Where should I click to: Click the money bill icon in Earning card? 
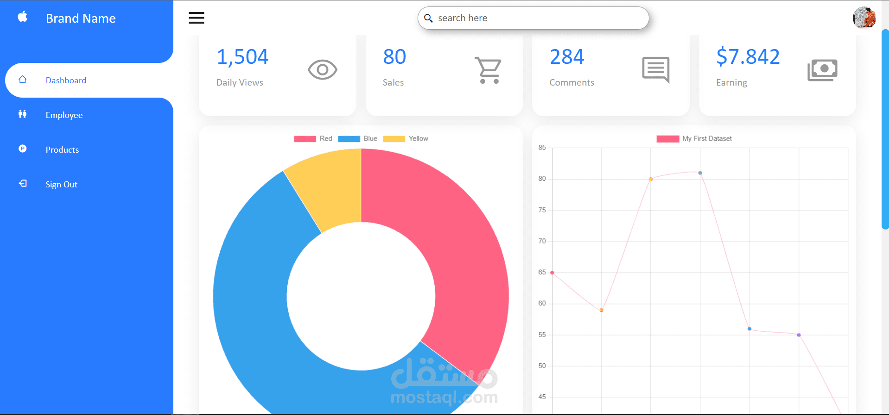(x=822, y=70)
